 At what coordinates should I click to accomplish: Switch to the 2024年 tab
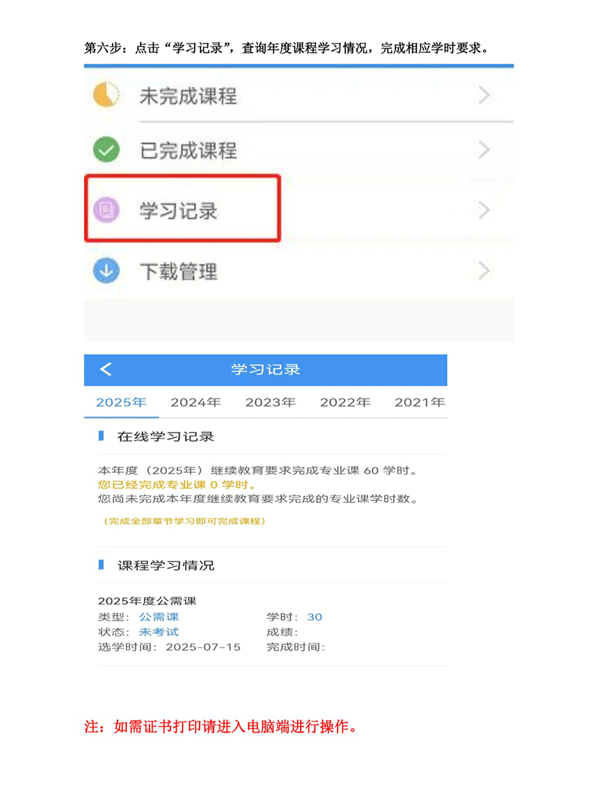click(196, 403)
